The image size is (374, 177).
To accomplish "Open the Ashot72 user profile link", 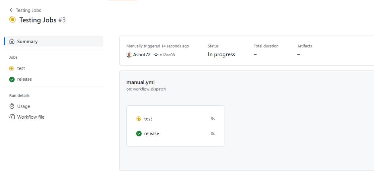I will tap(142, 55).
